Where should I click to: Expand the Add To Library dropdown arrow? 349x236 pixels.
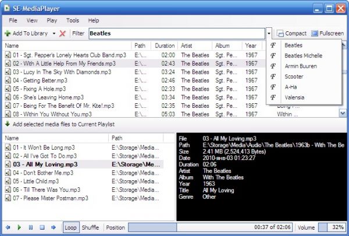tap(54, 34)
